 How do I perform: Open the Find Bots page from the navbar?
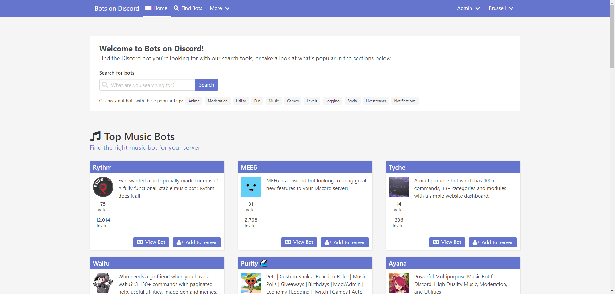191,8
